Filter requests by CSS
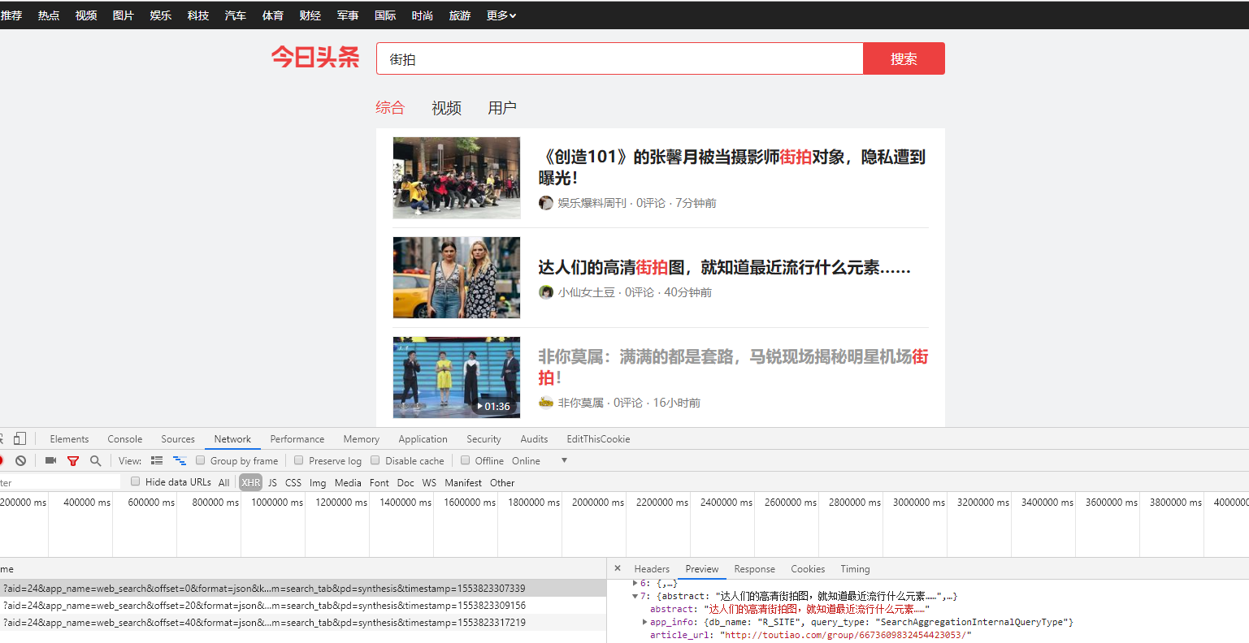This screenshot has width=1249, height=643. point(293,482)
